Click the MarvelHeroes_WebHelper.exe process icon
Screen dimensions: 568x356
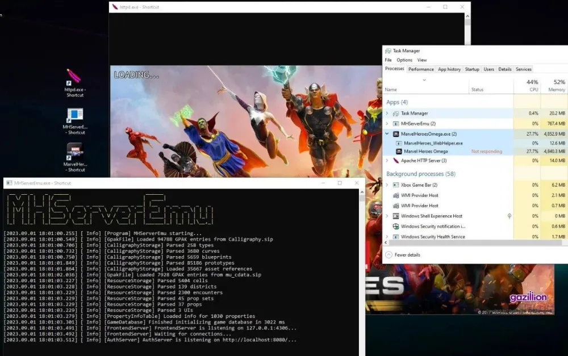398,143
